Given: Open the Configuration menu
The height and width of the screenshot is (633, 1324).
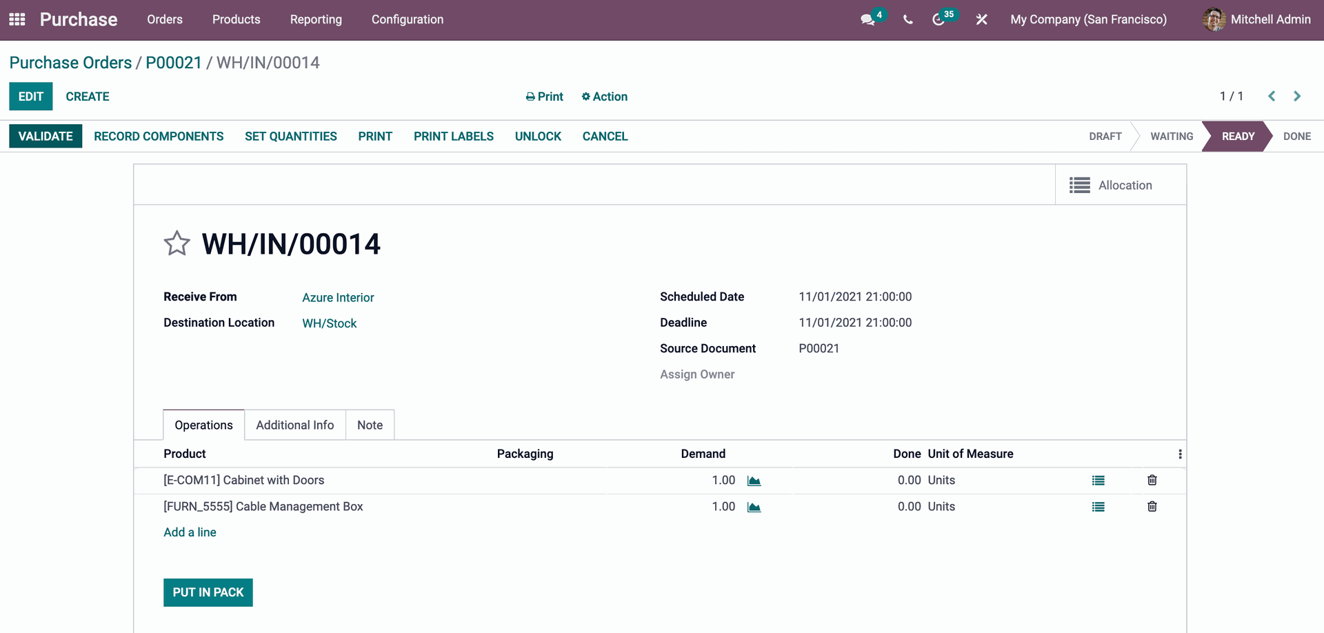Looking at the screenshot, I should [x=408, y=19].
